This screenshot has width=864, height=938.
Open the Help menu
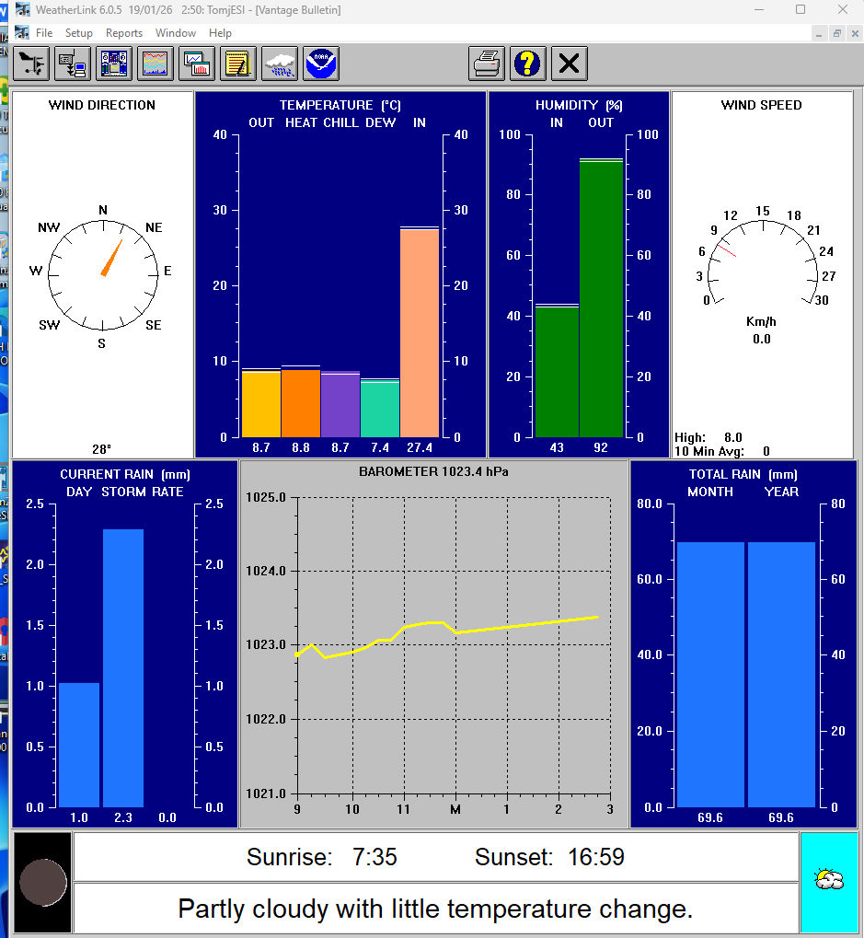click(221, 33)
